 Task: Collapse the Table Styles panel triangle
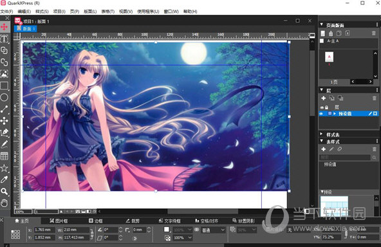tap(322, 141)
